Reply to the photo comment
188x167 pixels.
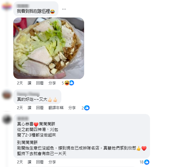[40, 83]
